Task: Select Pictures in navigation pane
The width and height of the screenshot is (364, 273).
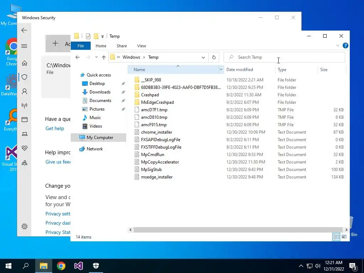Action: (x=97, y=109)
